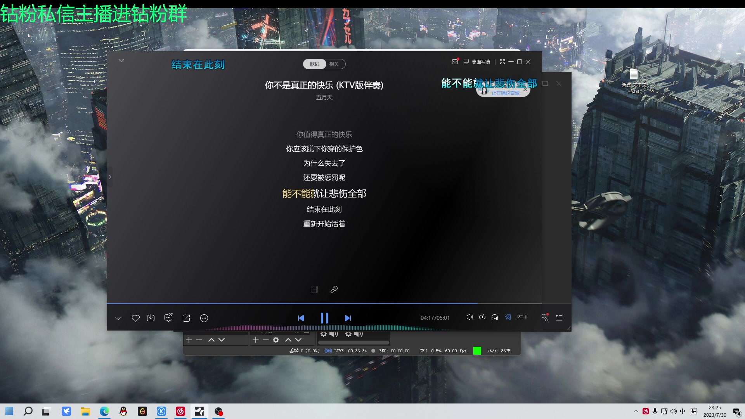Open OBS from the taskbar
The image size is (745, 419).
click(x=218, y=411)
